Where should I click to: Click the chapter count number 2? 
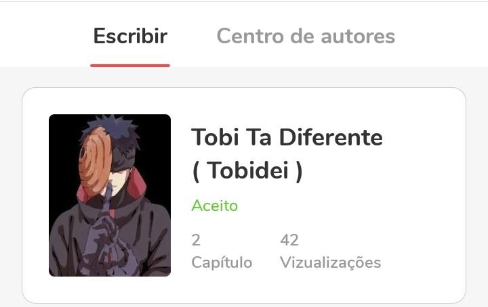pyautogui.click(x=196, y=240)
